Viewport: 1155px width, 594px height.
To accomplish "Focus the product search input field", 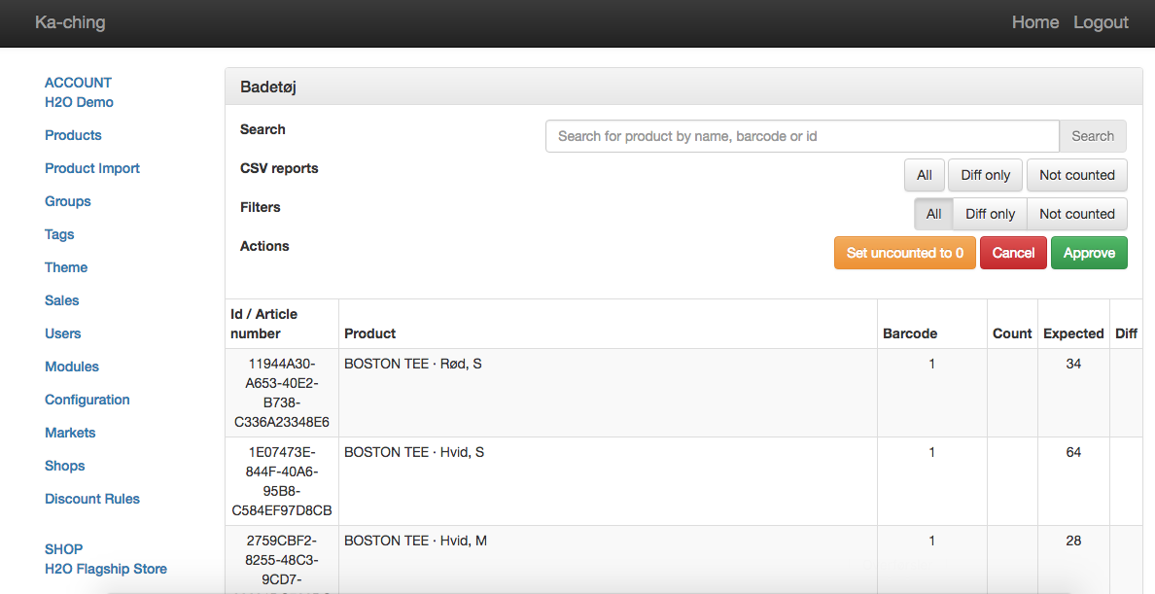I will coord(801,136).
